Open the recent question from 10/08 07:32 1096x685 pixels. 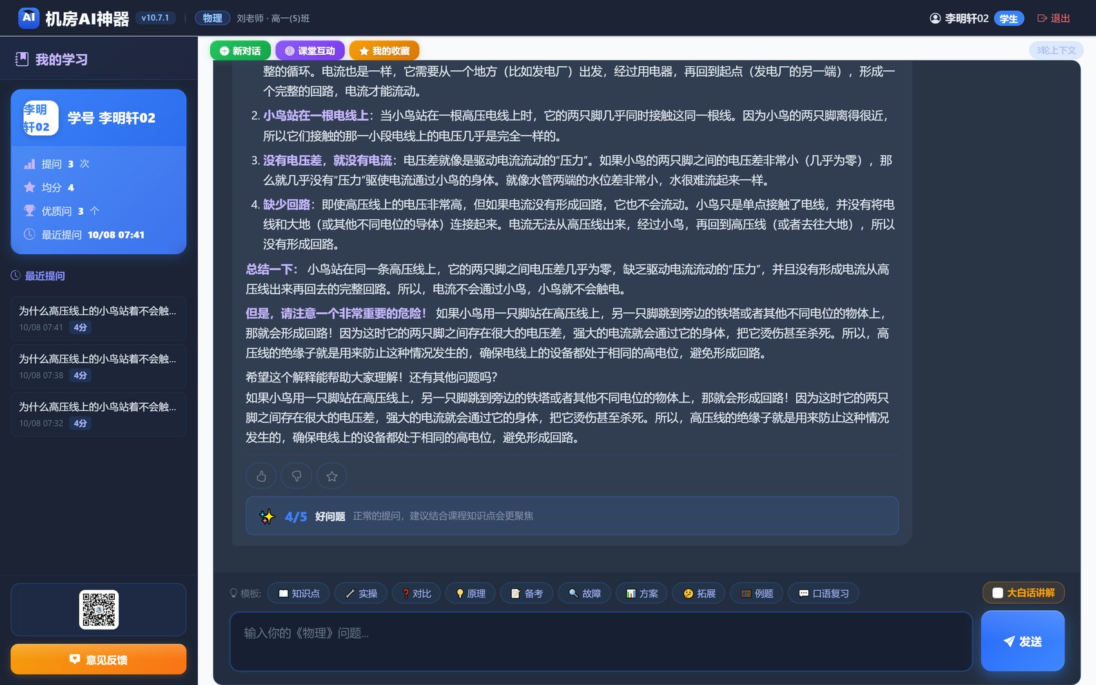coord(99,415)
